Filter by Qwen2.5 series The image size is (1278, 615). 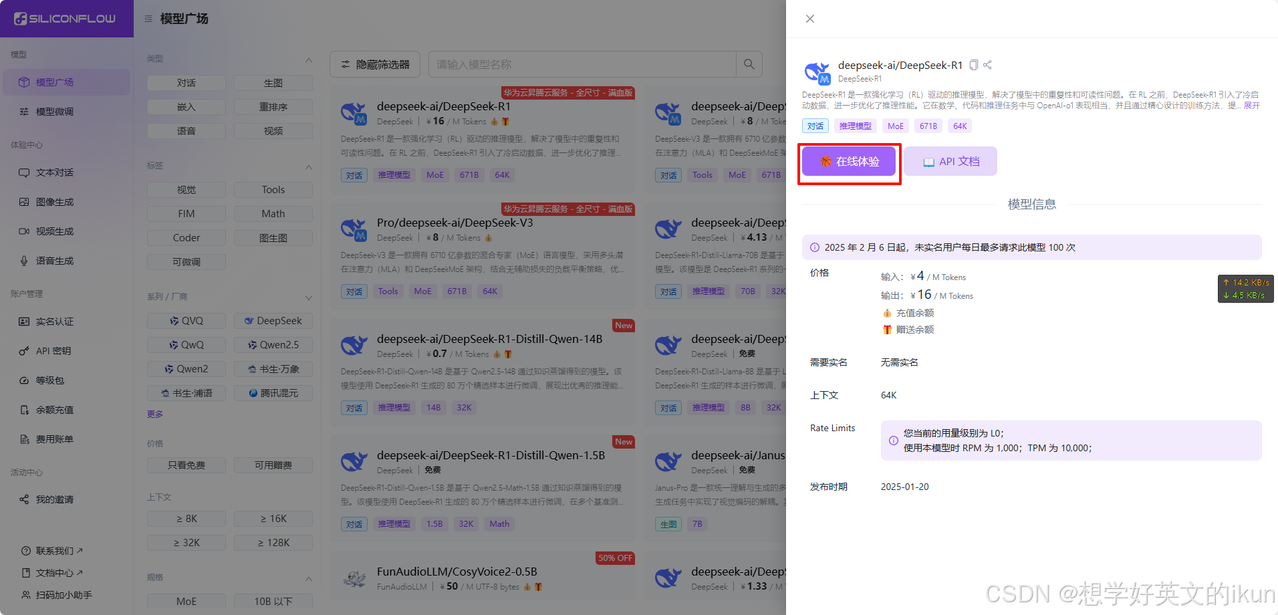[x=273, y=345]
